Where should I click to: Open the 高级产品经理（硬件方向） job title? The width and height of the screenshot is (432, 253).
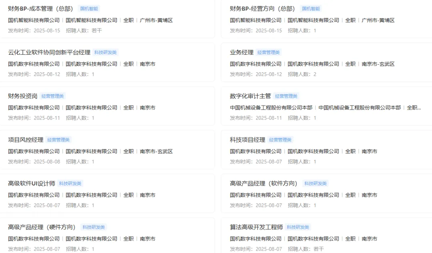42,227
